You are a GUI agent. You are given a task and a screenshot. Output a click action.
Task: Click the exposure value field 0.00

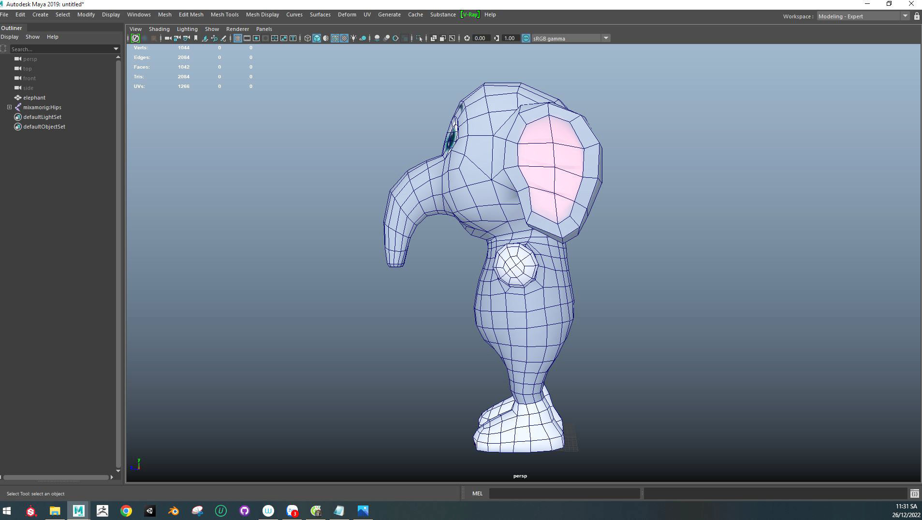[x=481, y=38]
